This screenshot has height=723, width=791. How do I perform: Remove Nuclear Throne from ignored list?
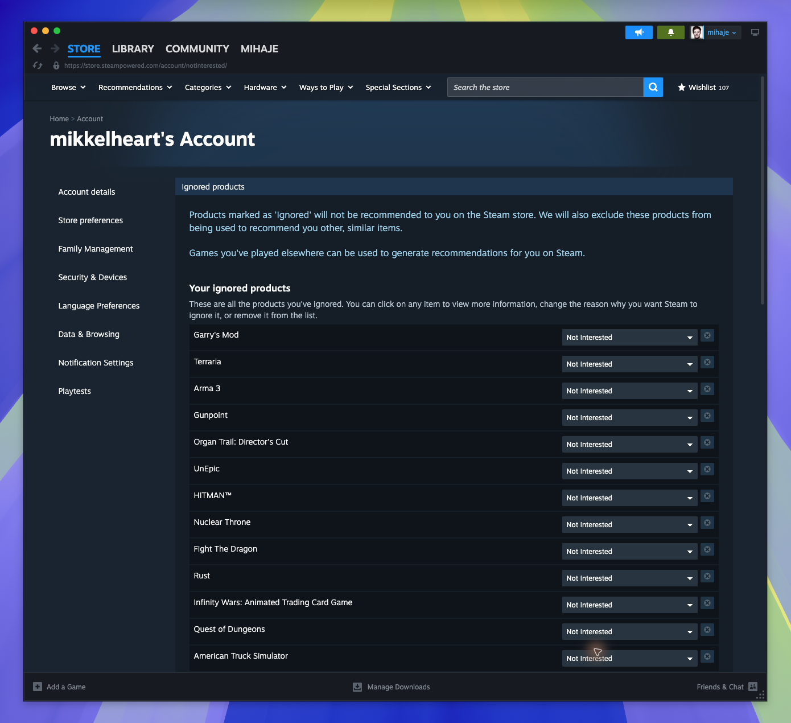(707, 523)
